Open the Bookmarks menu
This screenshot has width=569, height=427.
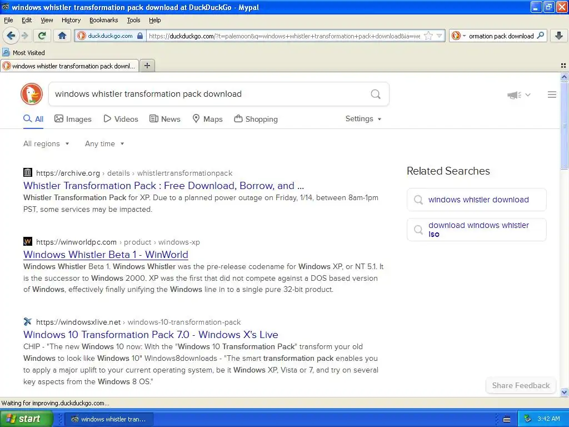pos(103,20)
